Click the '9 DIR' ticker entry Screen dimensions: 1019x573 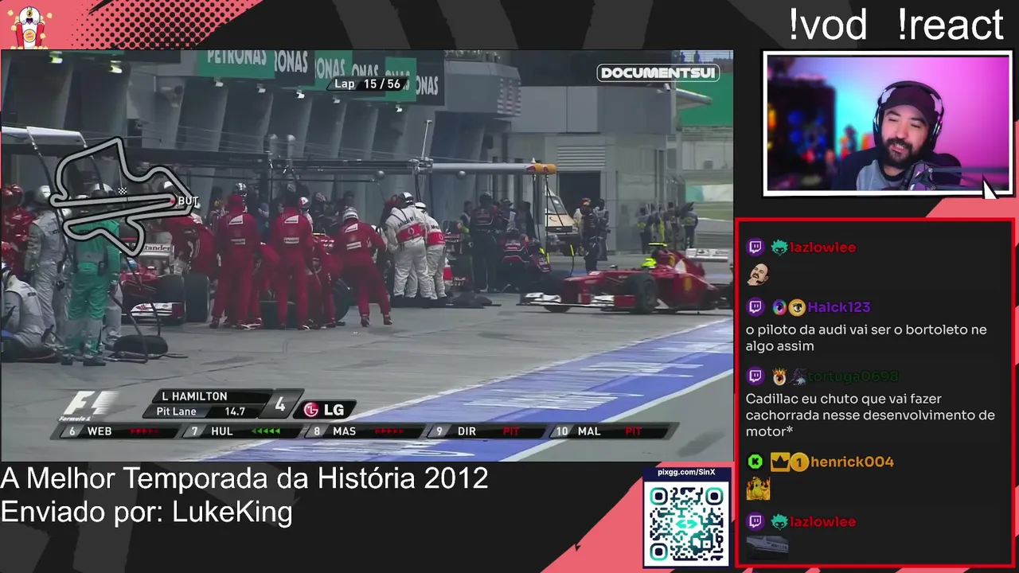coord(488,431)
